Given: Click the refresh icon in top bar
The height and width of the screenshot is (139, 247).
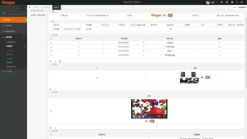Looking at the screenshot, I should coord(222,2).
